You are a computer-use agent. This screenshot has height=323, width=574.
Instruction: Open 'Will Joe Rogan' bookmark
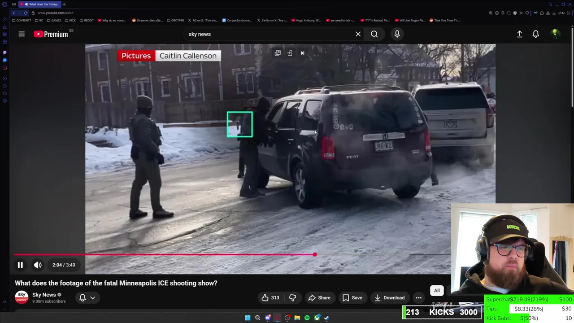[x=411, y=20]
